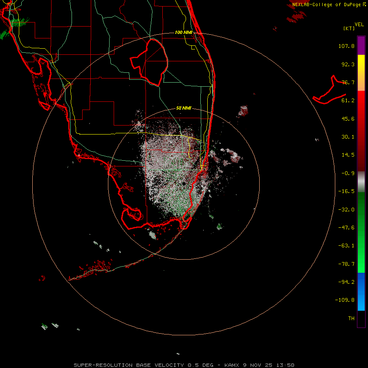
Task: Click the purple segment of velocity color bar
Action: [361, 45]
